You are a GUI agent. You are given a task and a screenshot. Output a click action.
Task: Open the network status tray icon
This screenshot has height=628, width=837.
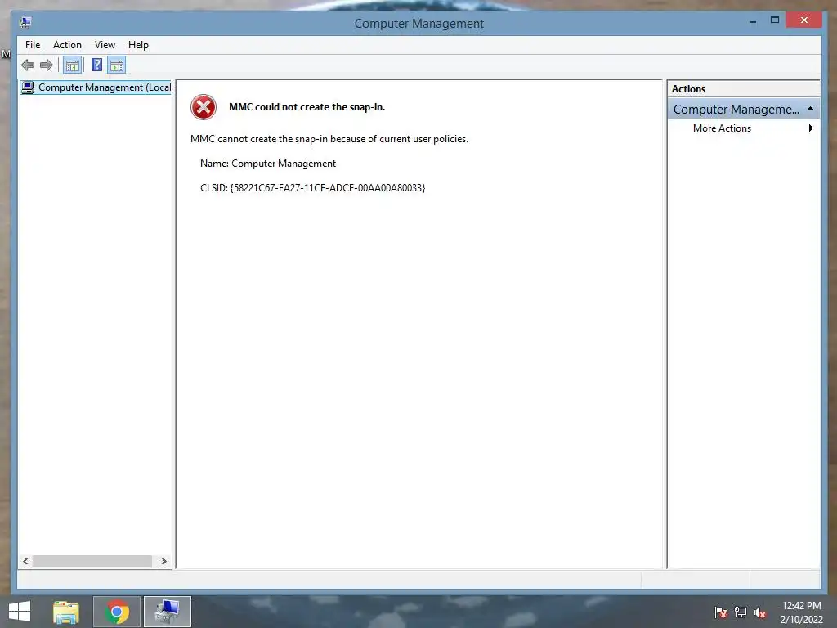pyautogui.click(x=741, y=612)
